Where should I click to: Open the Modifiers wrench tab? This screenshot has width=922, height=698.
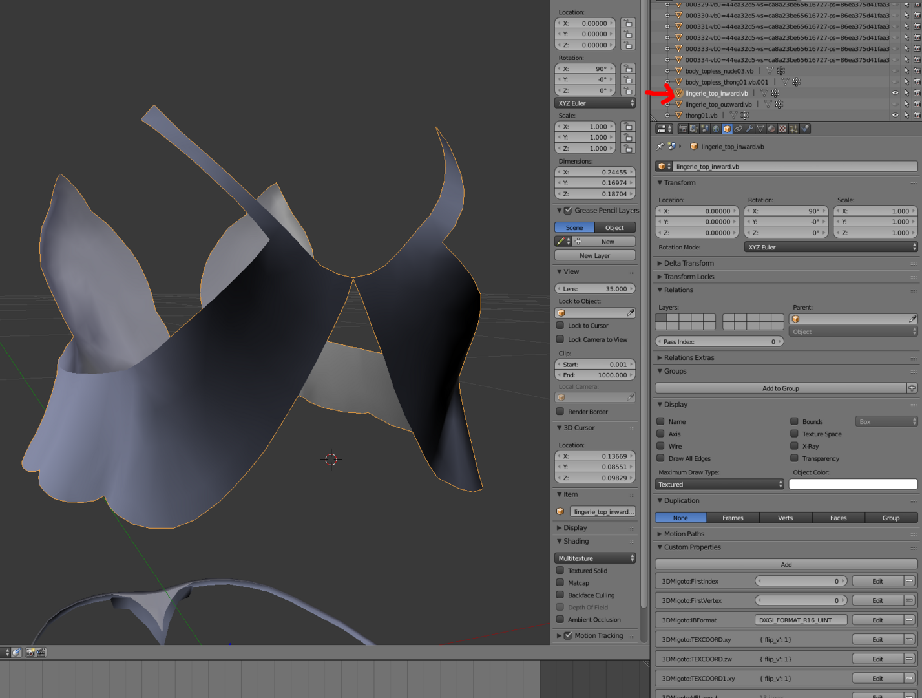[749, 129]
